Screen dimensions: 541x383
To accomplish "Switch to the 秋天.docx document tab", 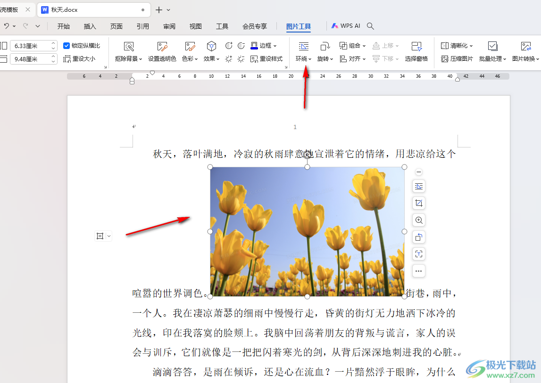I will point(93,9).
